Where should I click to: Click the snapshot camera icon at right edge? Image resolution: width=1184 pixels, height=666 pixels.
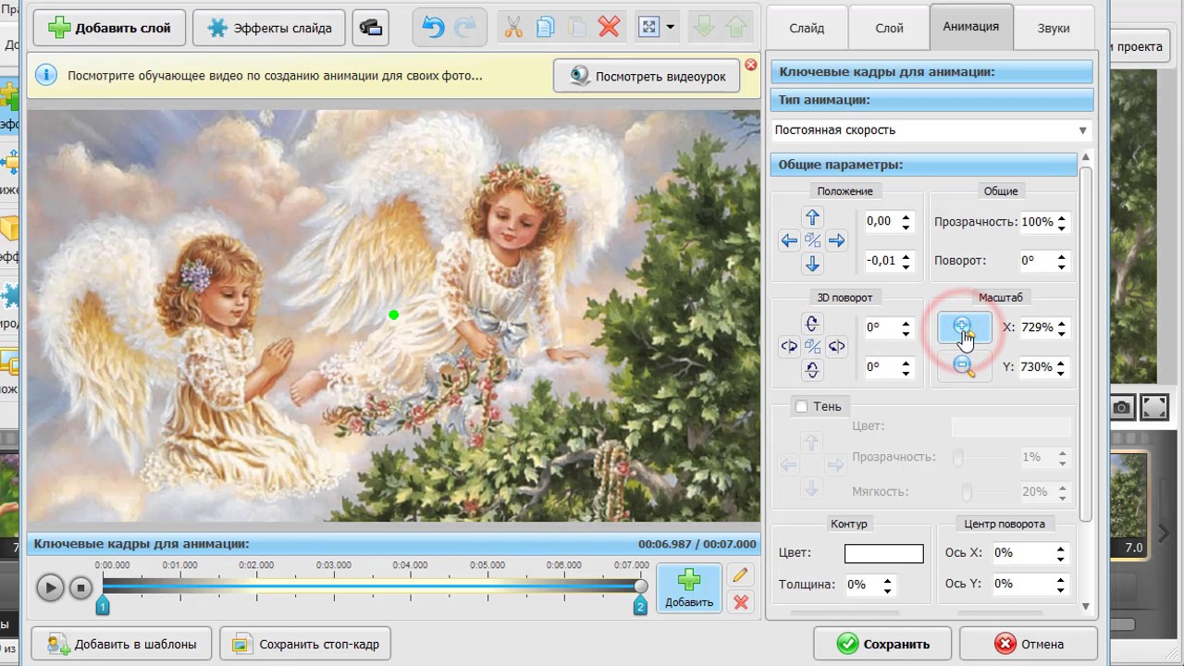point(1121,407)
